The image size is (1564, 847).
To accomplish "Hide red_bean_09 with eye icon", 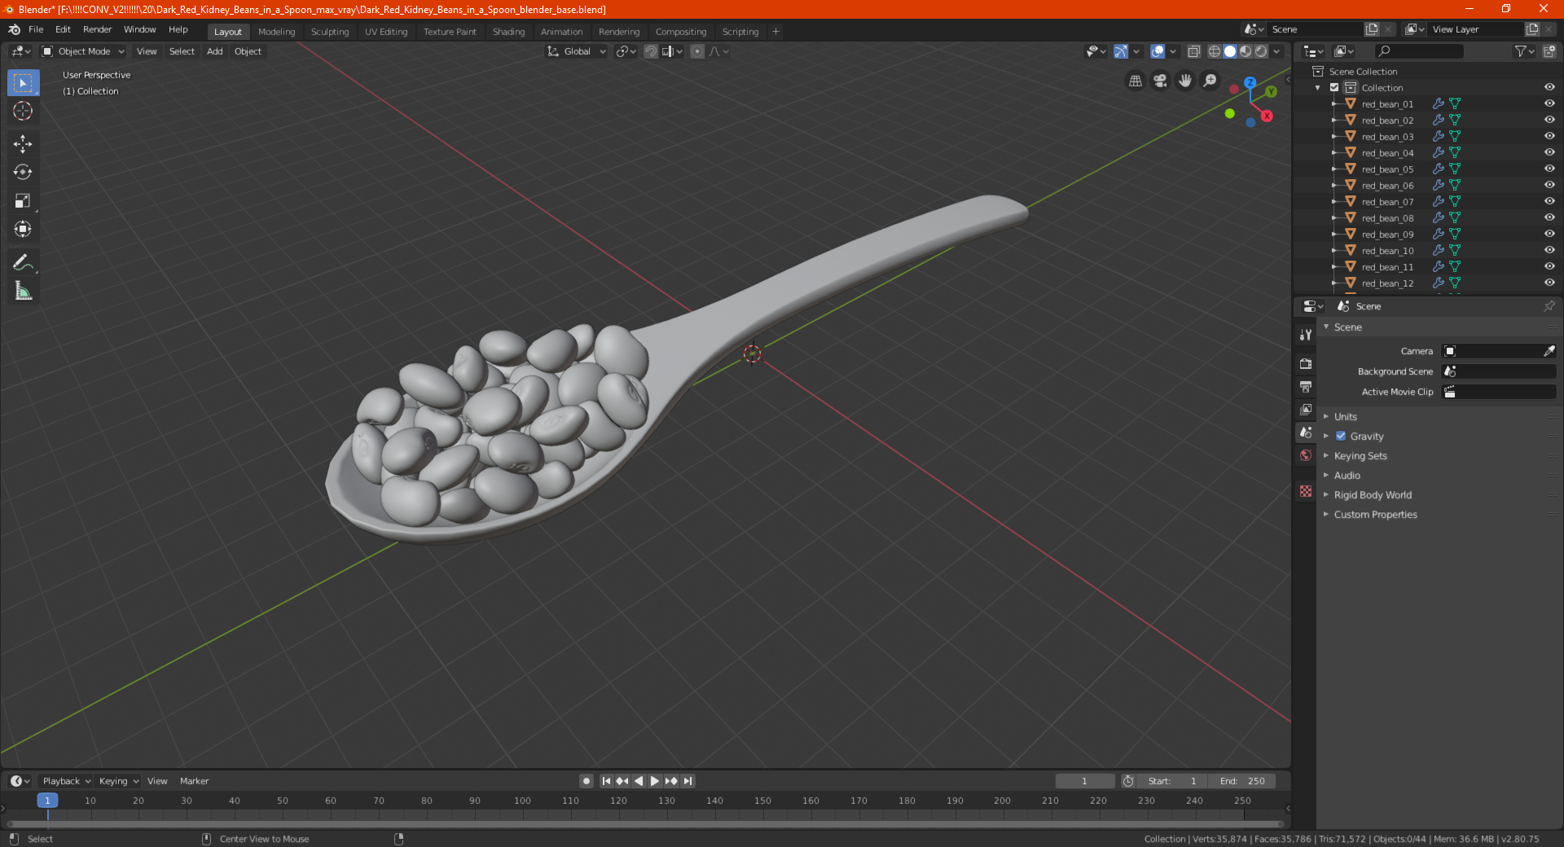I will pos(1549,234).
